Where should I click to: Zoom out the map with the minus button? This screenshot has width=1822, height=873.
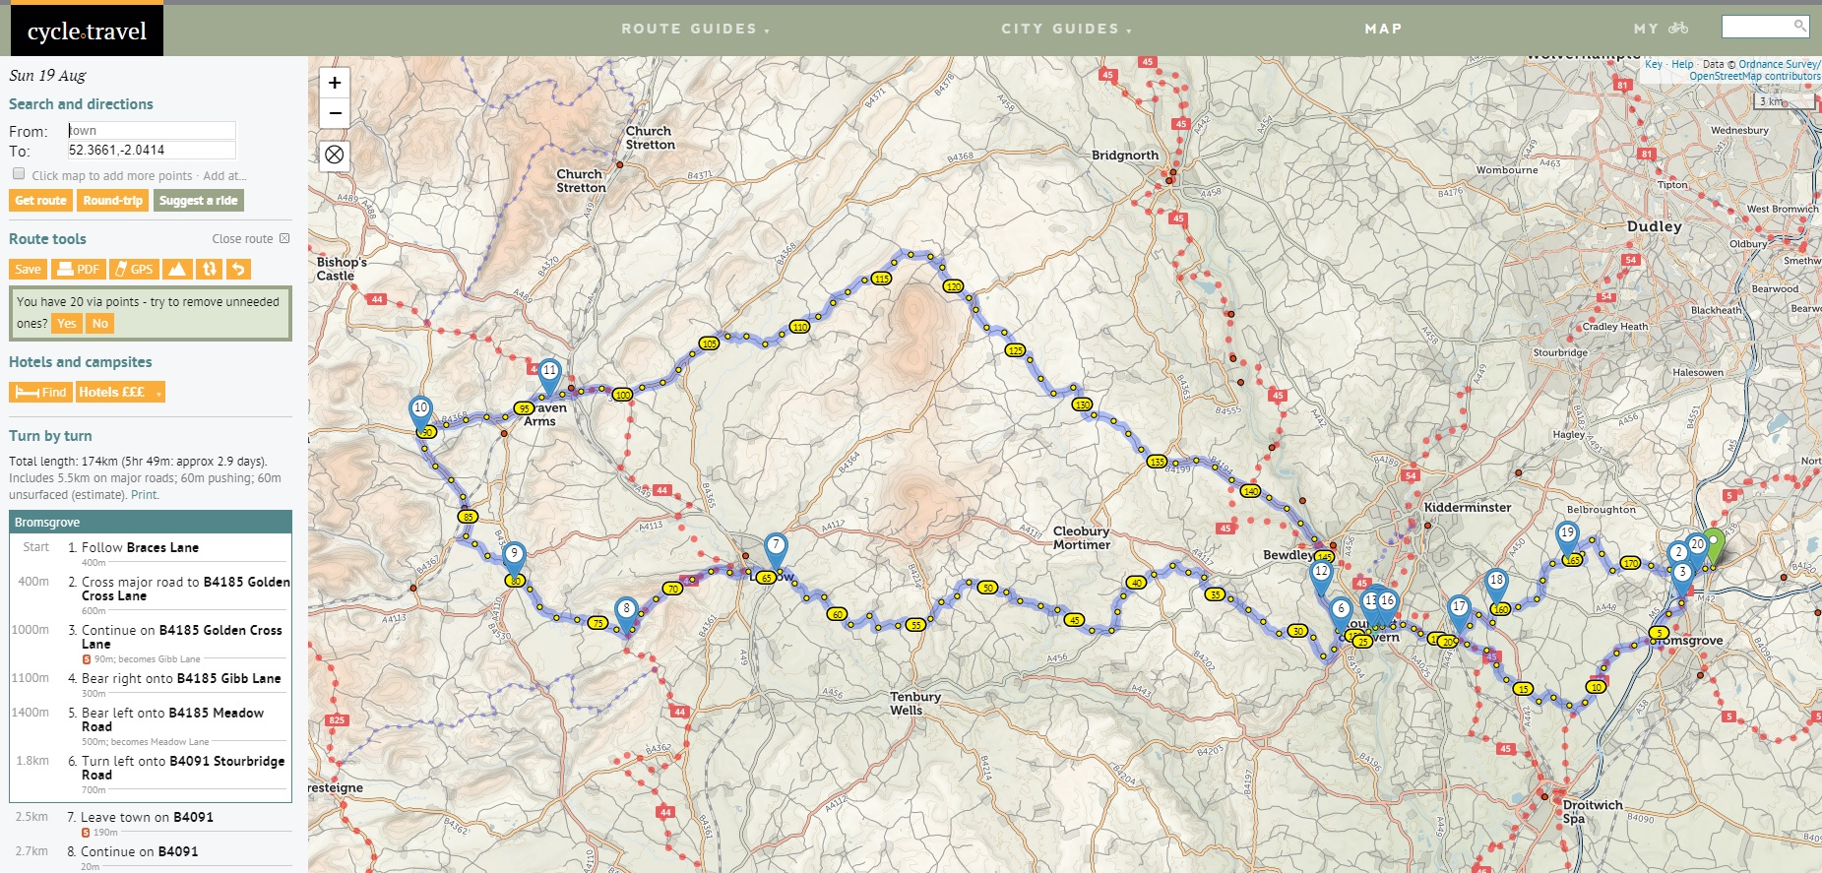[x=335, y=113]
